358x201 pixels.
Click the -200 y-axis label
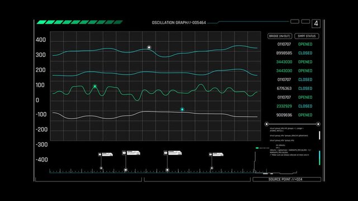pyautogui.click(x=41, y=130)
